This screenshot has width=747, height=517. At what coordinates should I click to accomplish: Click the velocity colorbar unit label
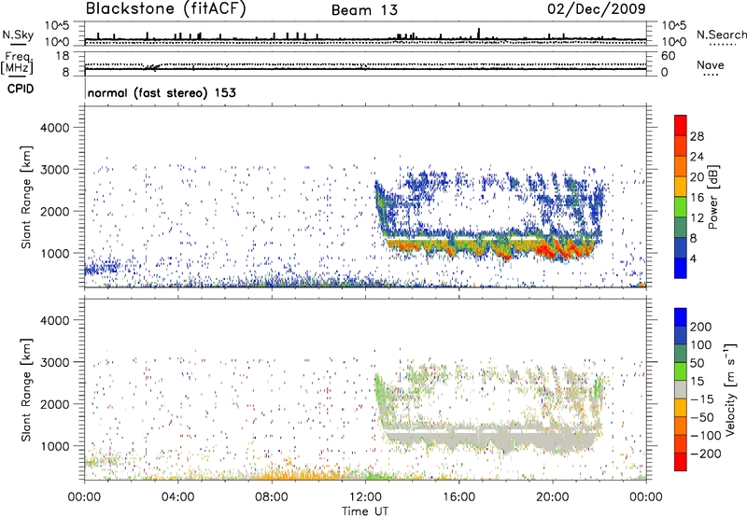click(730, 390)
